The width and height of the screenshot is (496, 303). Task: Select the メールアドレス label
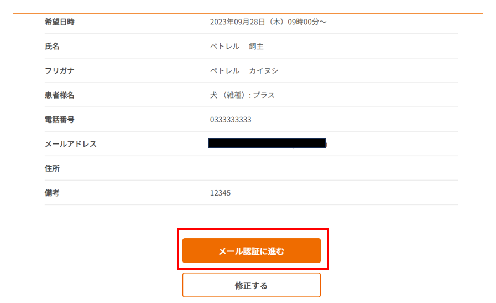pos(70,144)
